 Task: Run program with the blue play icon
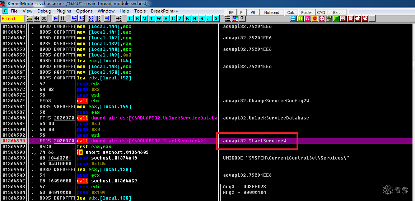(56, 19)
